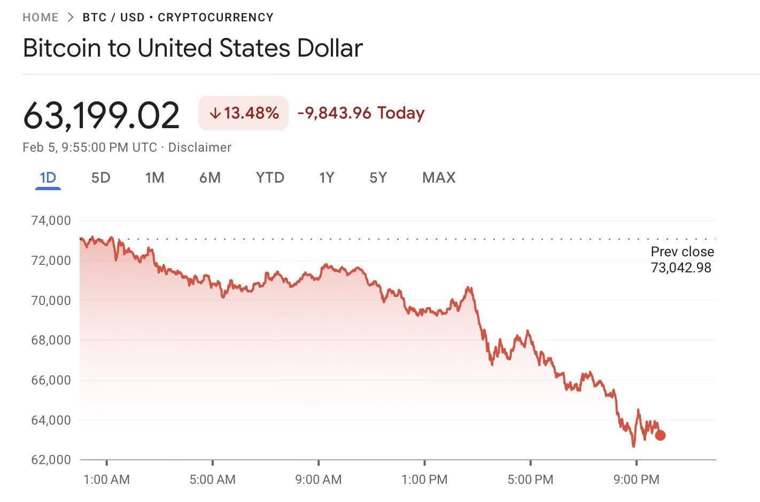Screen dimensions: 760x502
Task: Click the 9:00 PM time axis label
Action: [636, 480]
